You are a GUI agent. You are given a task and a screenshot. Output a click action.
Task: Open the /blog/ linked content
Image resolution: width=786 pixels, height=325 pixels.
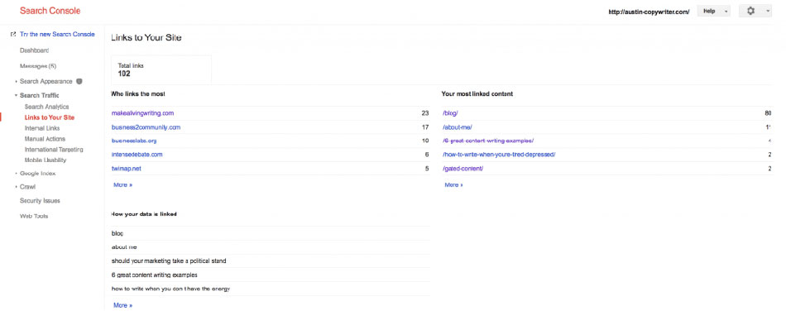[450, 113]
